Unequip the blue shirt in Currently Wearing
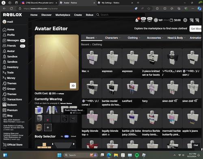The width and height of the screenshot is (203, 159). coord(39,110)
